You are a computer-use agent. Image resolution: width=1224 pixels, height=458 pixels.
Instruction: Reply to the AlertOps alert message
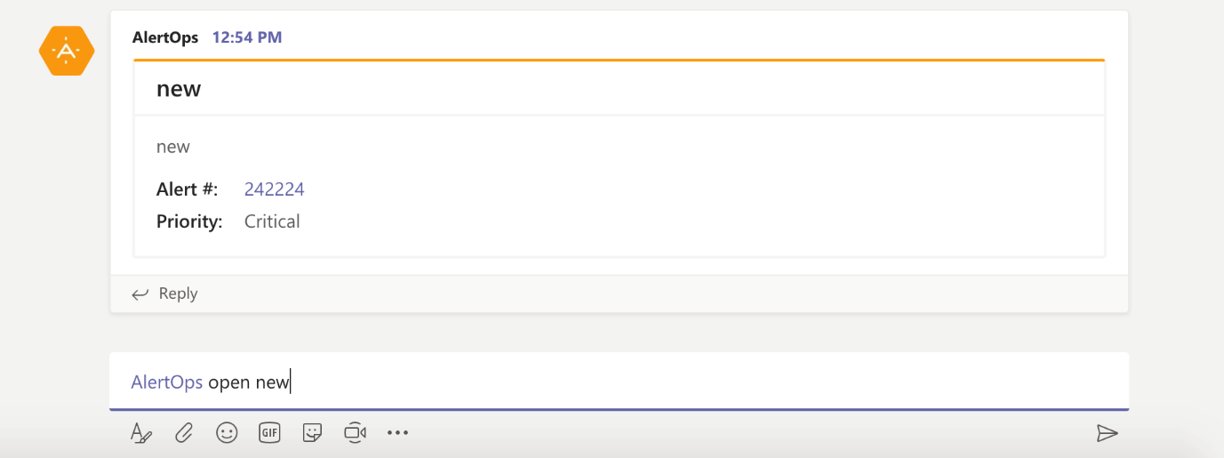165,293
